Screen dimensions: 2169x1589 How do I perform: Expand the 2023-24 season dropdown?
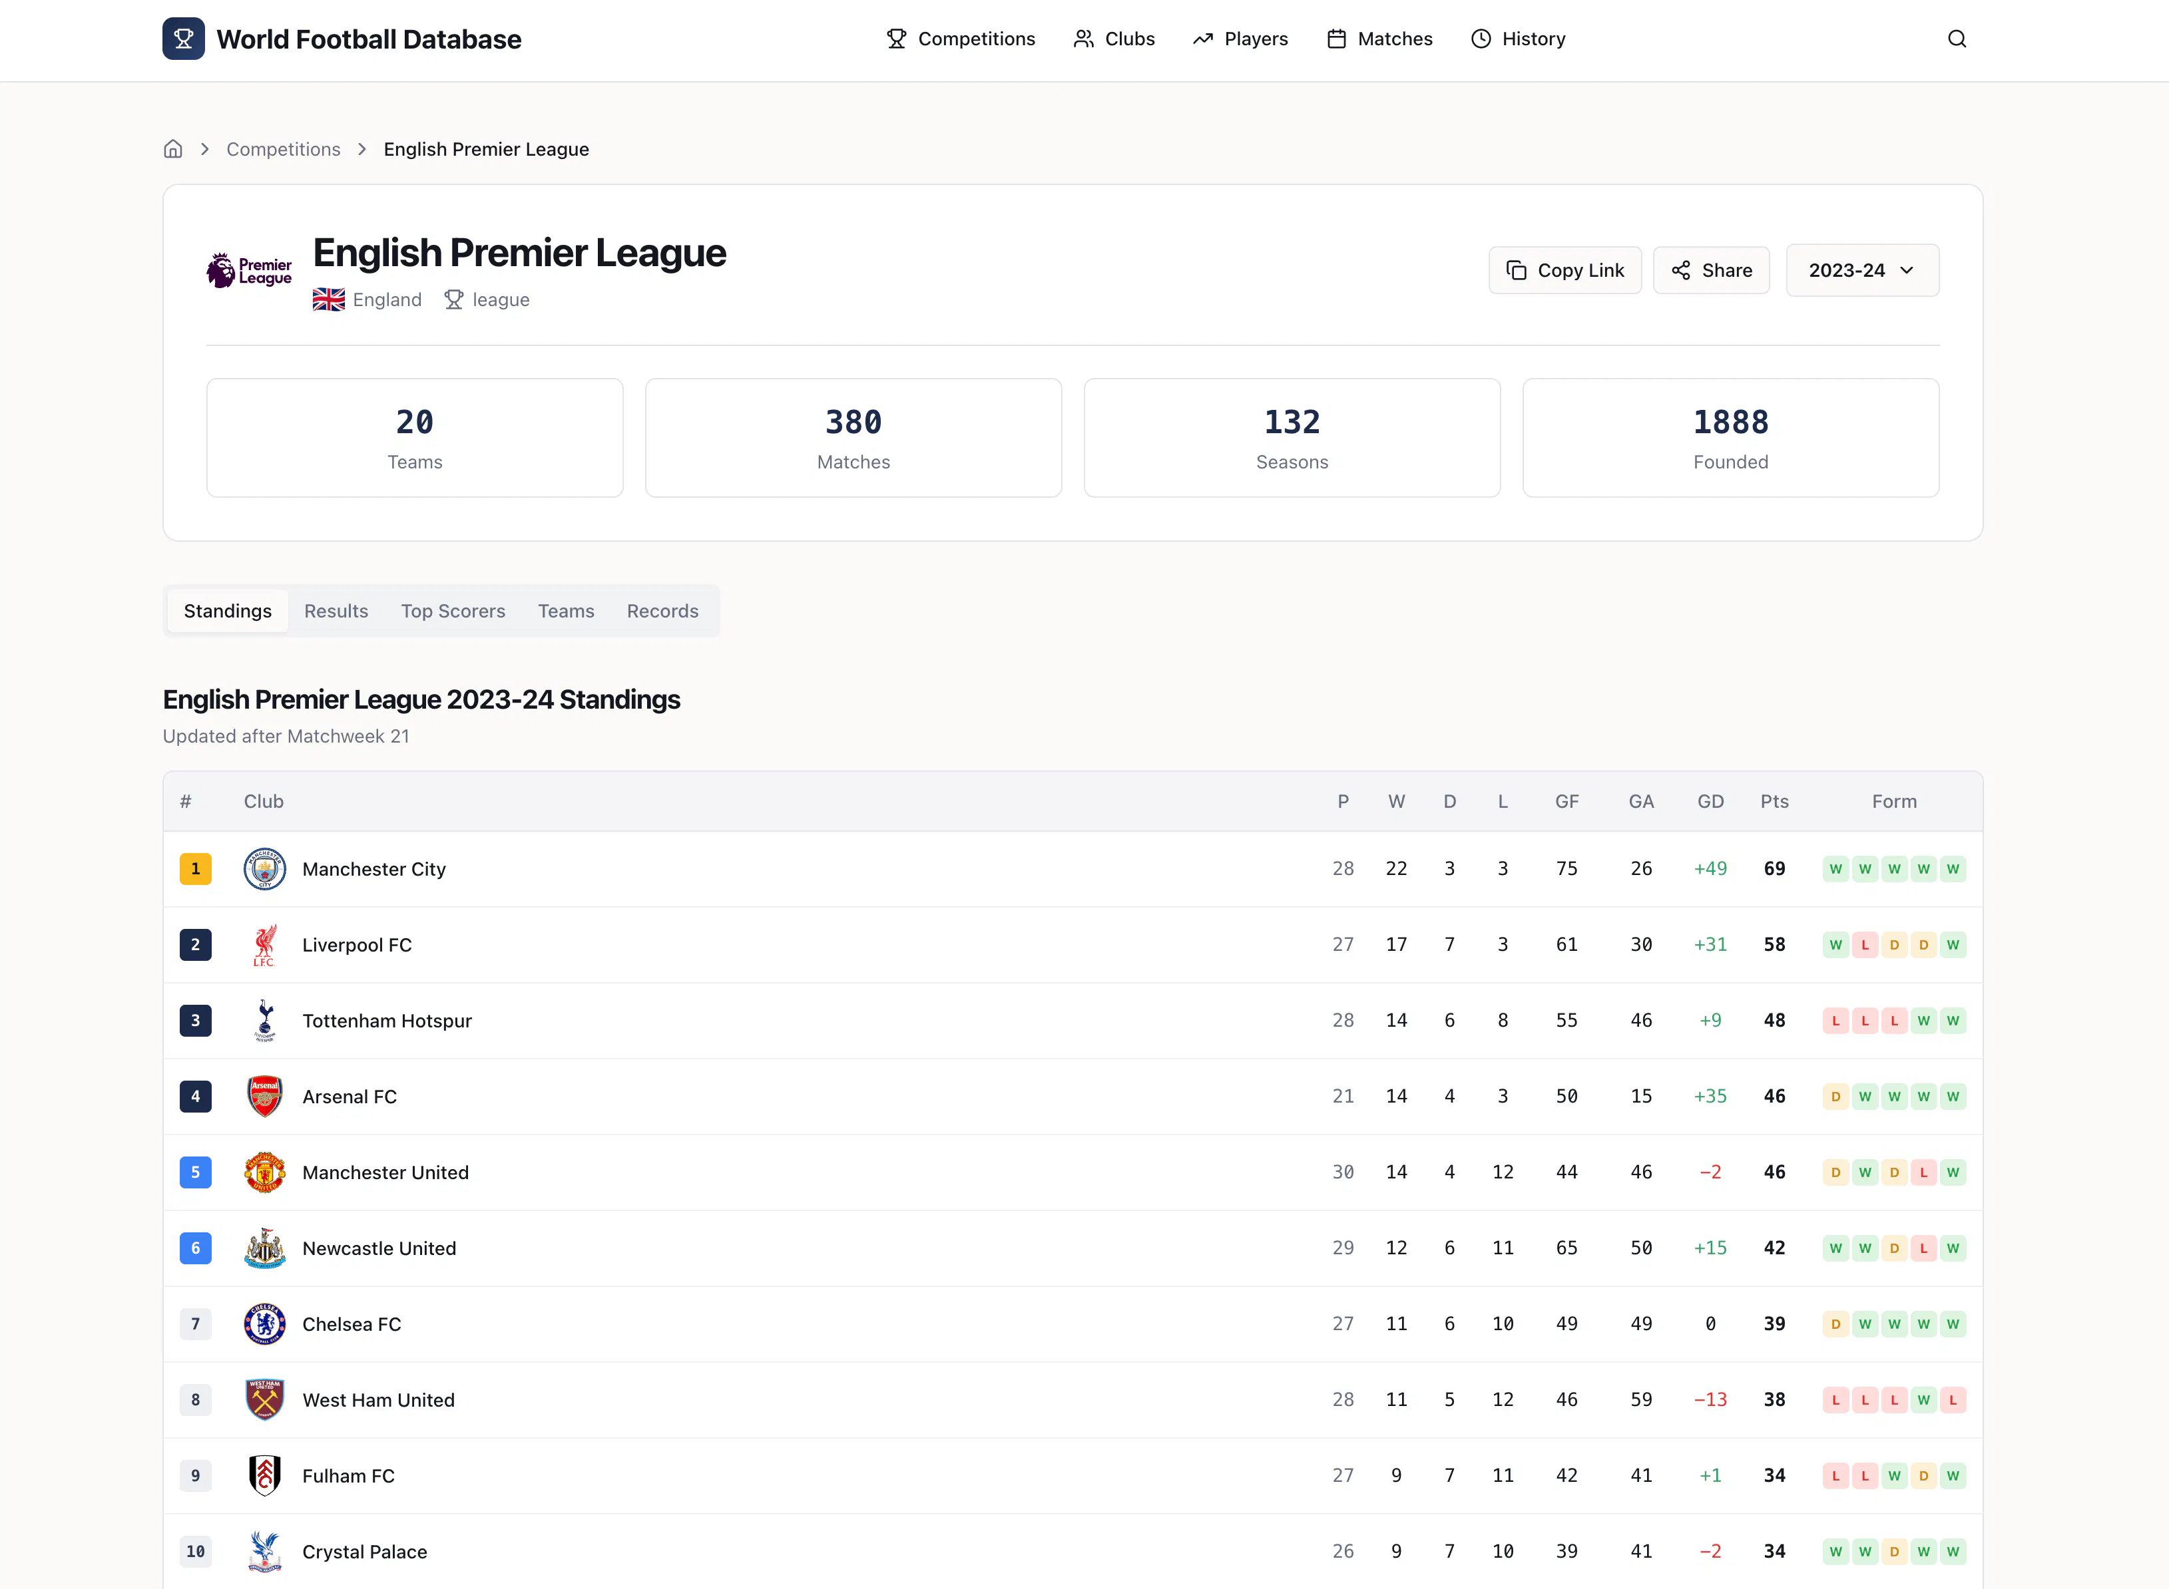1862,270
